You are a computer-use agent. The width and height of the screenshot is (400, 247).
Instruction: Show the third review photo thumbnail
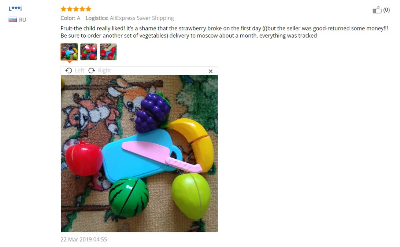point(108,52)
